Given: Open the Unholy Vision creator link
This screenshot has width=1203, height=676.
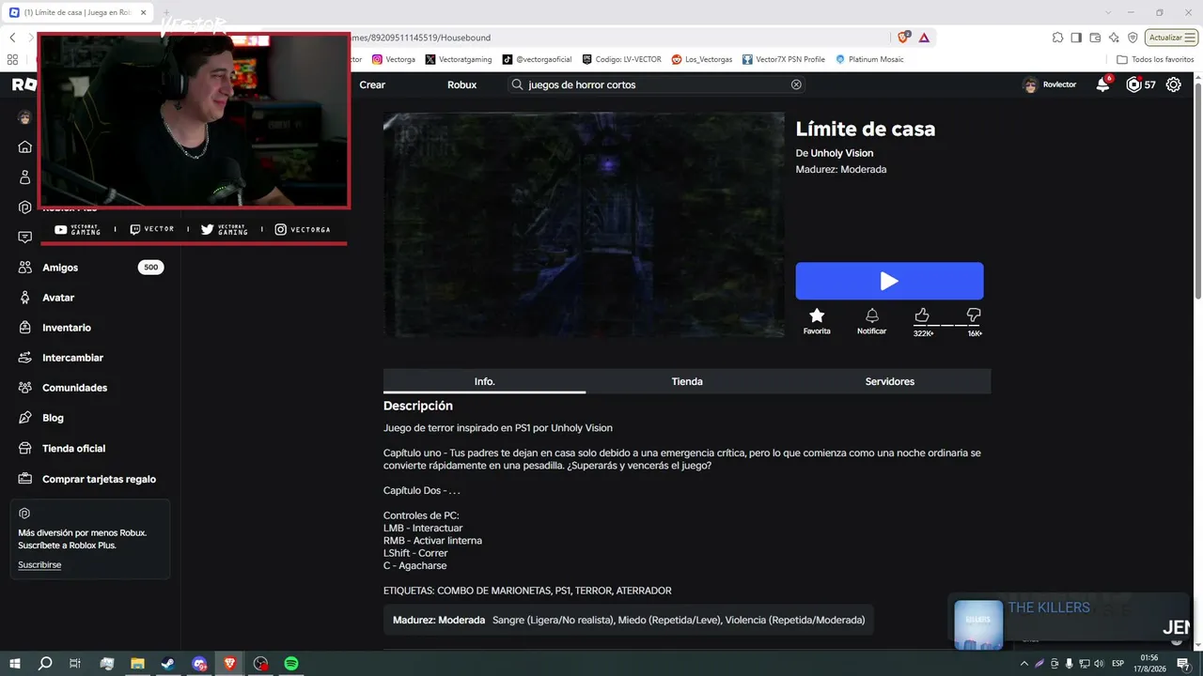Looking at the screenshot, I should [841, 153].
